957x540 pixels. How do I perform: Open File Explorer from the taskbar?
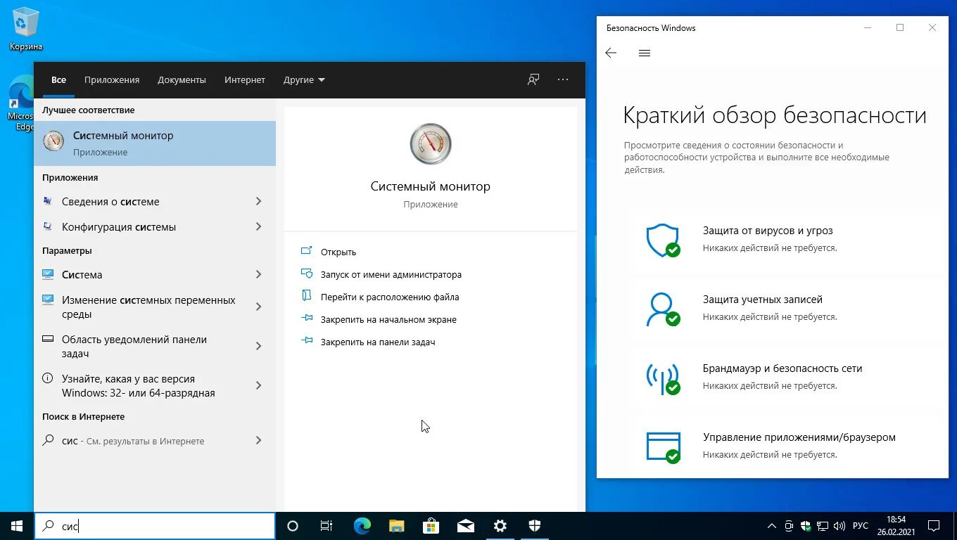(x=397, y=526)
